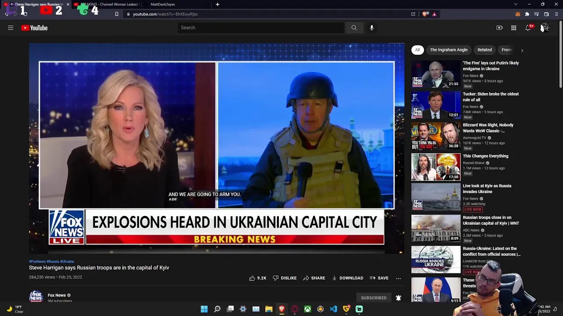The height and width of the screenshot is (316, 563).
Task: Toggle the channel notification bell
Action: coord(398,298)
